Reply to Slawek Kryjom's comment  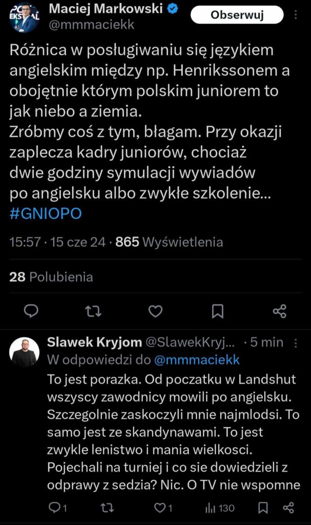point(53,508)
